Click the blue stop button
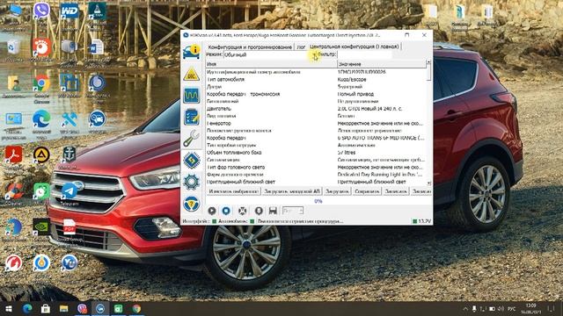563x316 pixels. pos(226,211)
